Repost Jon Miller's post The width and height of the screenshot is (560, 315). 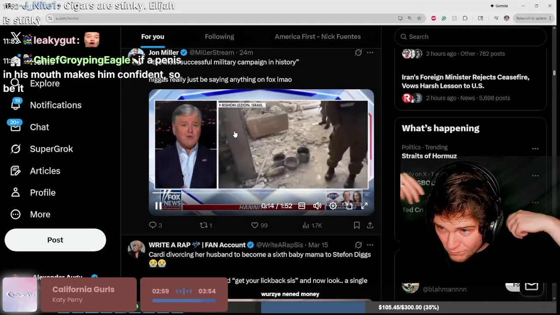coord(206,225)
